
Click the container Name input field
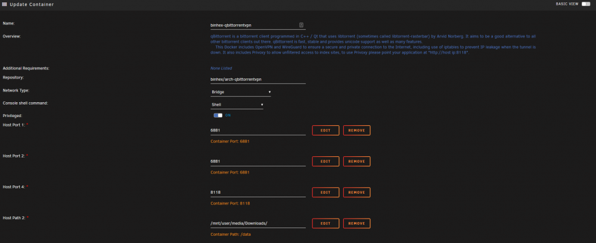(x=258, y=25)
